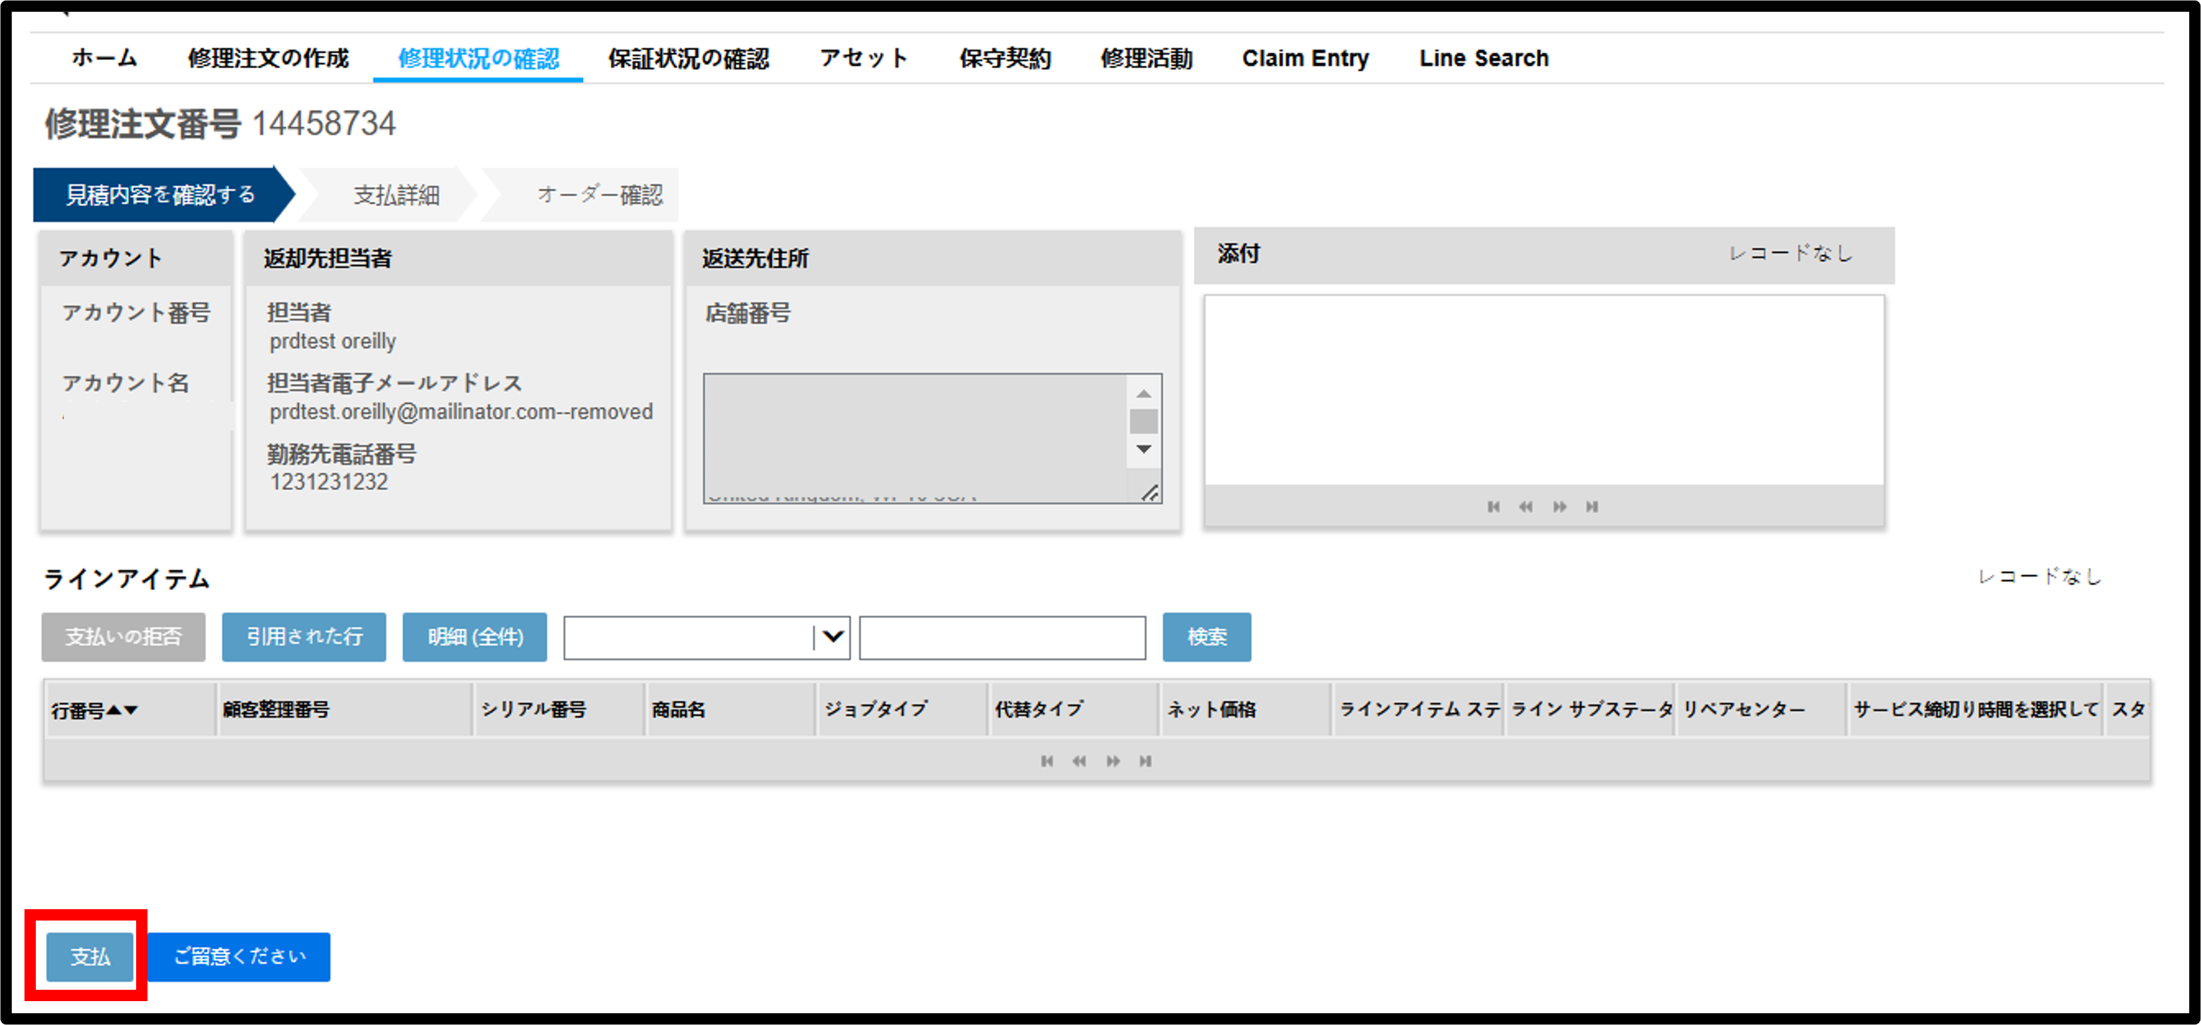Go to last page of attachments

coord(1592,506)
